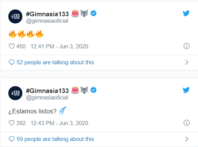The height and width of the screenshot is (147, 198).
Task: Expand the 59 people conversation chevron
Action: point(187,139)
